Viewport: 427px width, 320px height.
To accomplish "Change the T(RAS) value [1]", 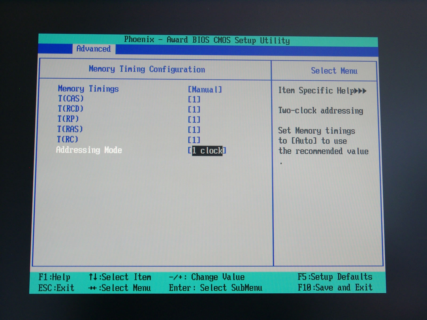I will point(194,130).
